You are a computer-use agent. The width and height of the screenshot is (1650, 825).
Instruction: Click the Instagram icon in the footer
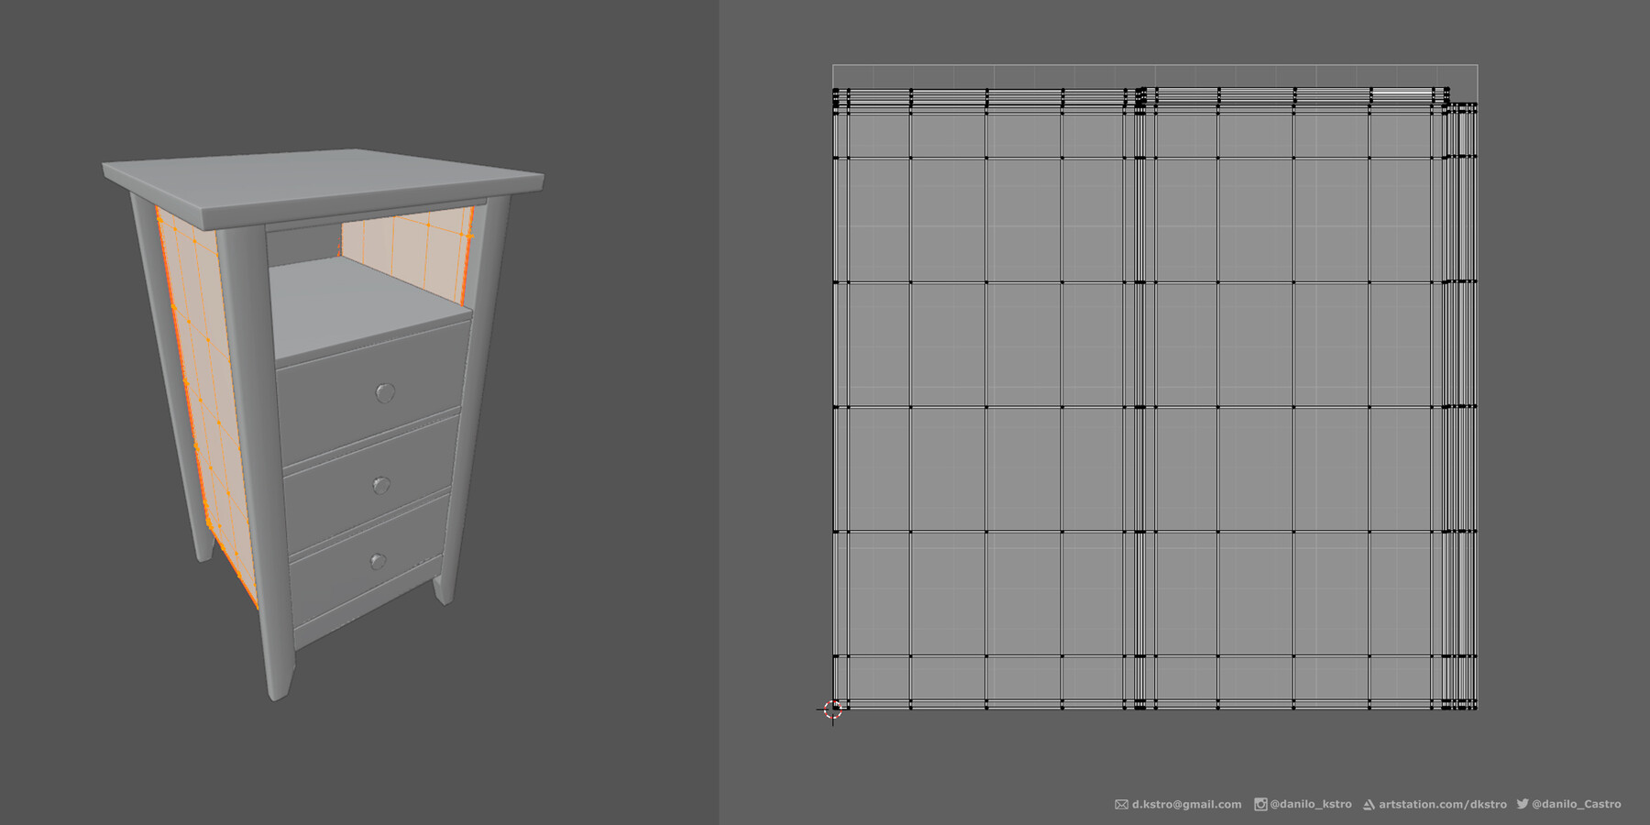[x=1261, y=804]
